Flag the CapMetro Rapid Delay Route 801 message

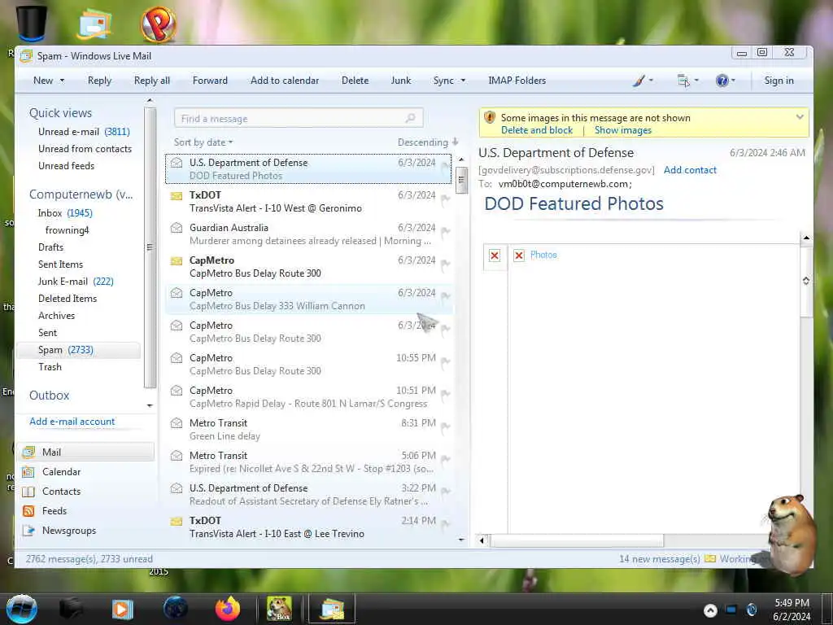click(x=445, y=395)
